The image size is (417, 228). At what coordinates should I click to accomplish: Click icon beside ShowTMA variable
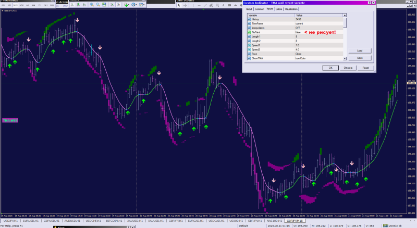(x=250, y=58)
